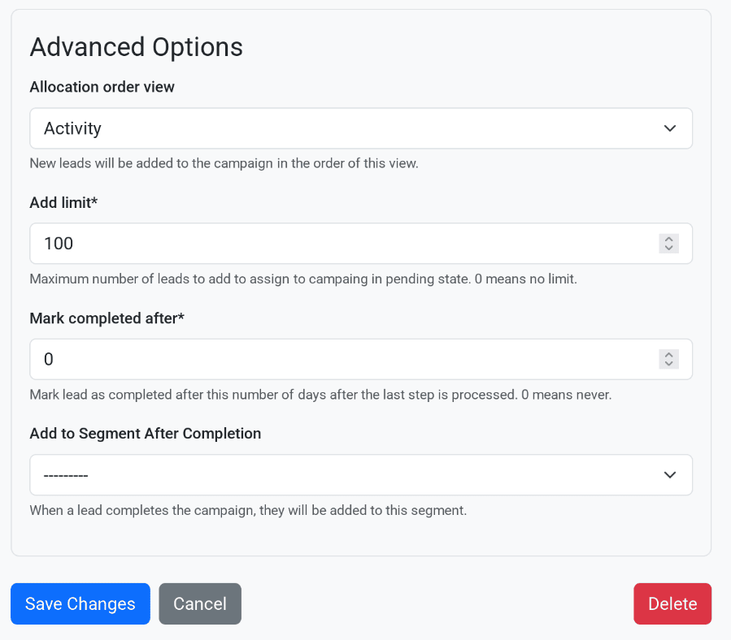The height and width of the screenshot is (640, 731).
Task: Click the Advanced Options heading
Action: click(x=136, y=47)
